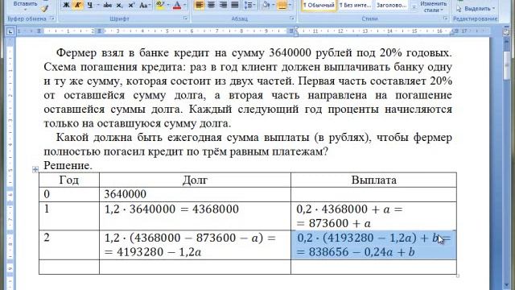Click cell with = 873600 + a

[x=373, y=216]
